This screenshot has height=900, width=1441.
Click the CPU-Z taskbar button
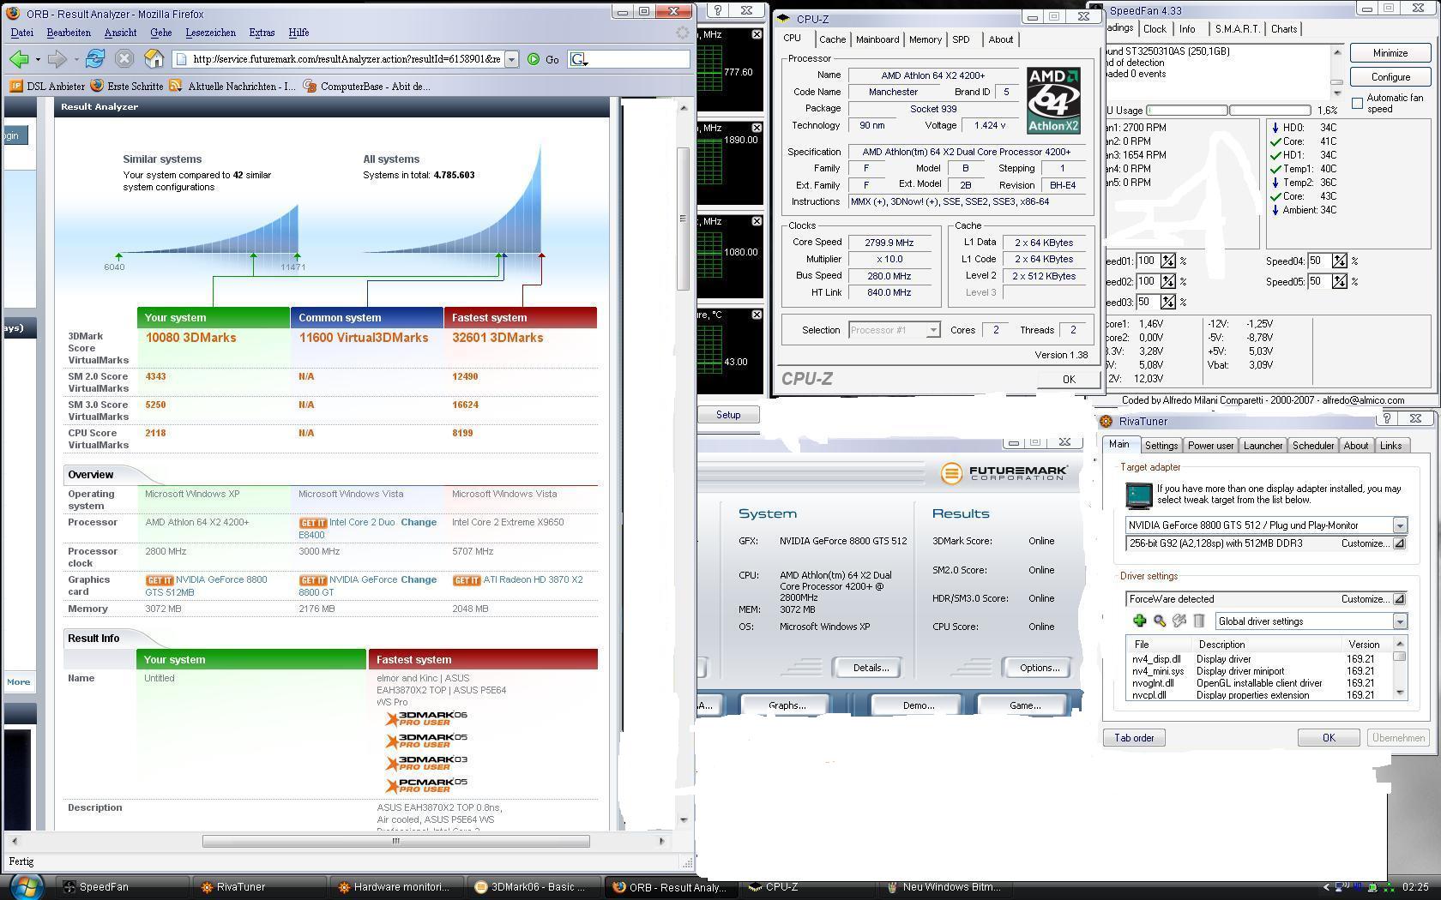pos(808,887)
